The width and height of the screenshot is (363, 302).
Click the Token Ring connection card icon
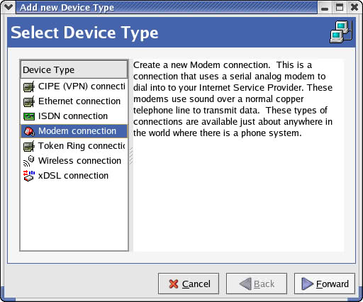[x=29, y=146]
